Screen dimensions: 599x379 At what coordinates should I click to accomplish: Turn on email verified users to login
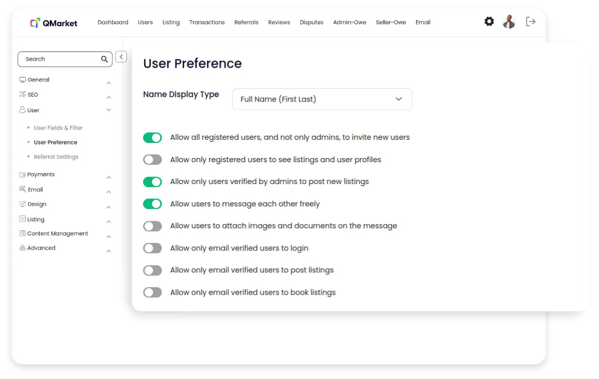pos(152,249)
